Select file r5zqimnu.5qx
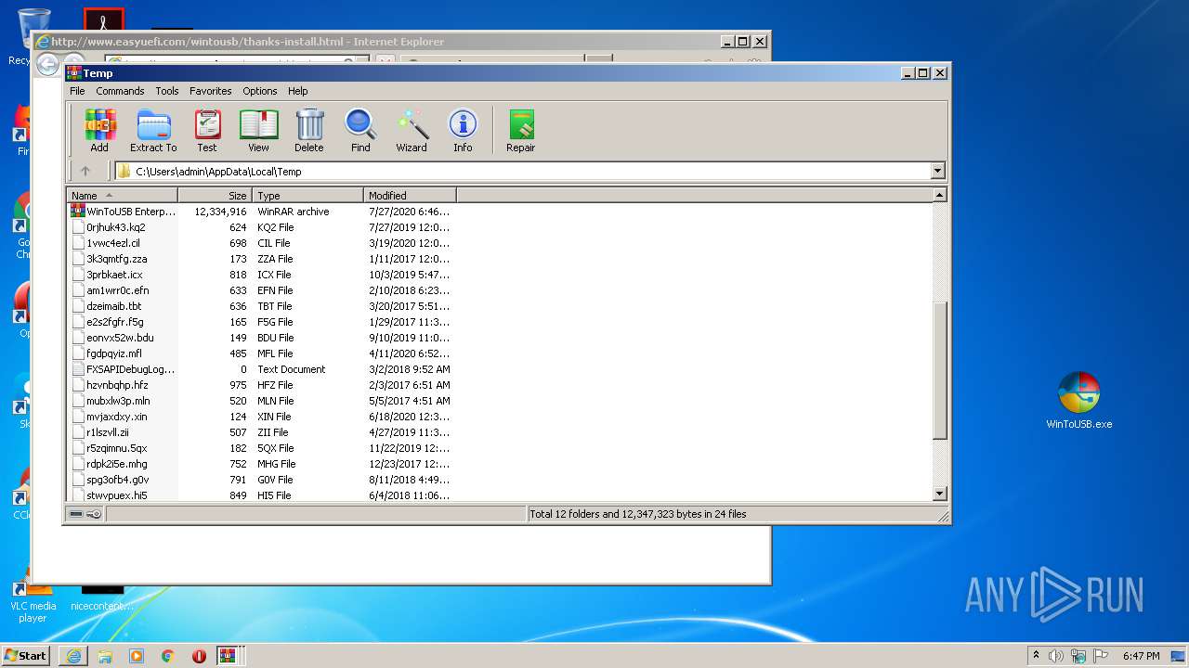 click(117, 448)
